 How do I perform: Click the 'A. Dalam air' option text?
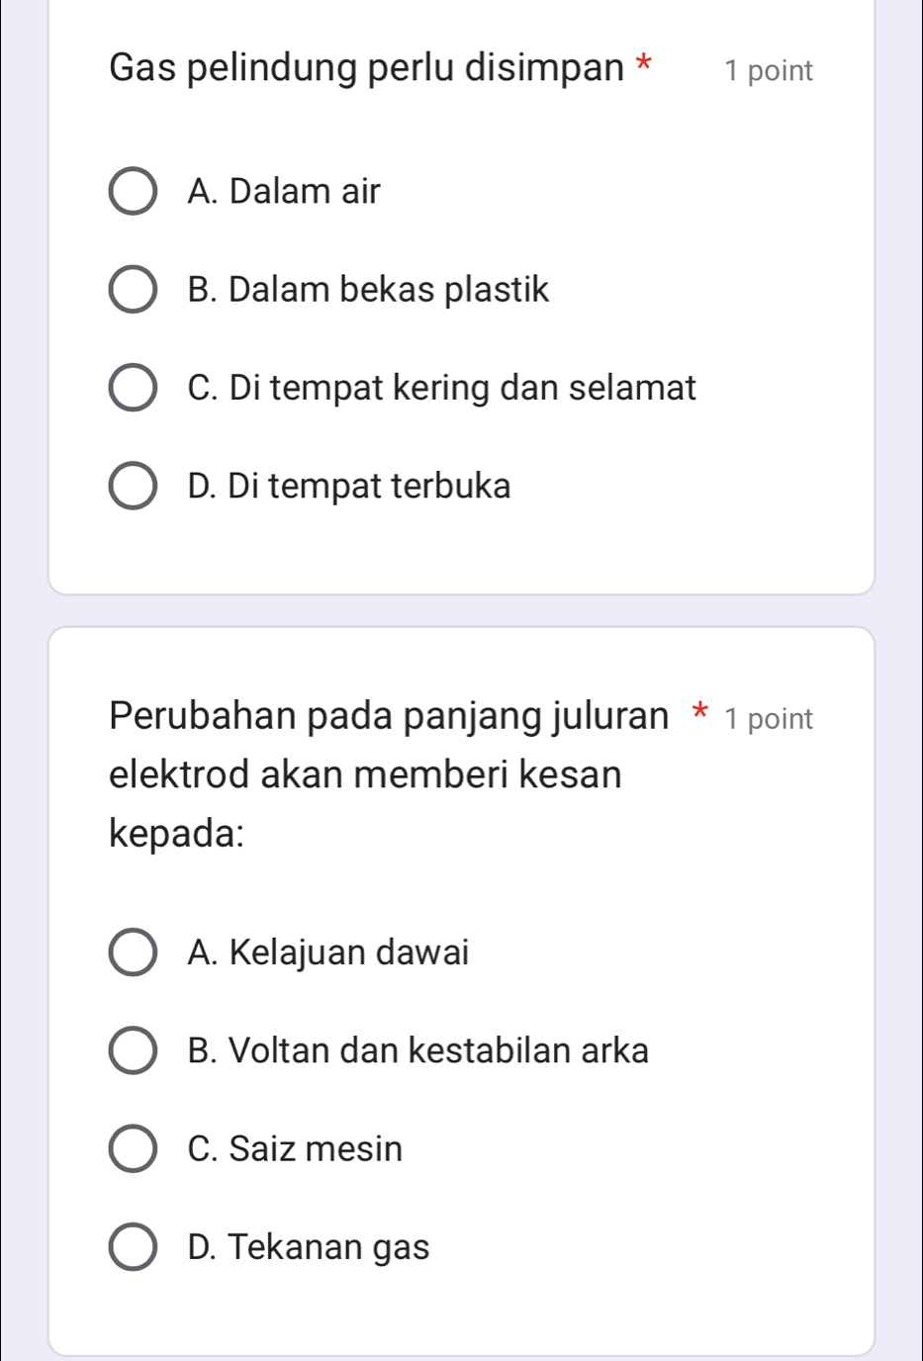pyautogui.click(x=284, y=191)
